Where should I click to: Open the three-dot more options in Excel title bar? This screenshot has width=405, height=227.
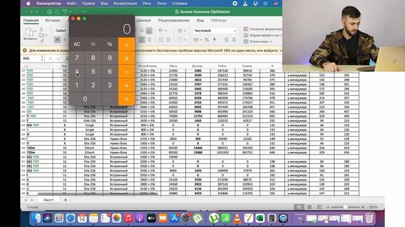84,11
